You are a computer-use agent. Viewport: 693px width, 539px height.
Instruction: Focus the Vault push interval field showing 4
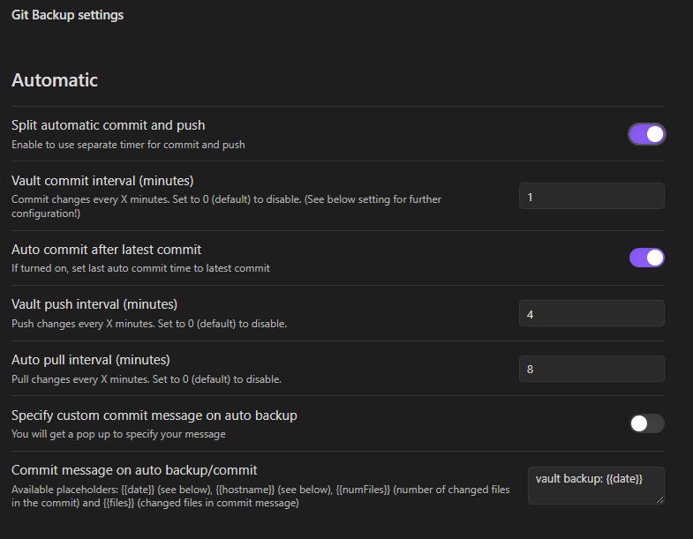click(x=591, y=313)
